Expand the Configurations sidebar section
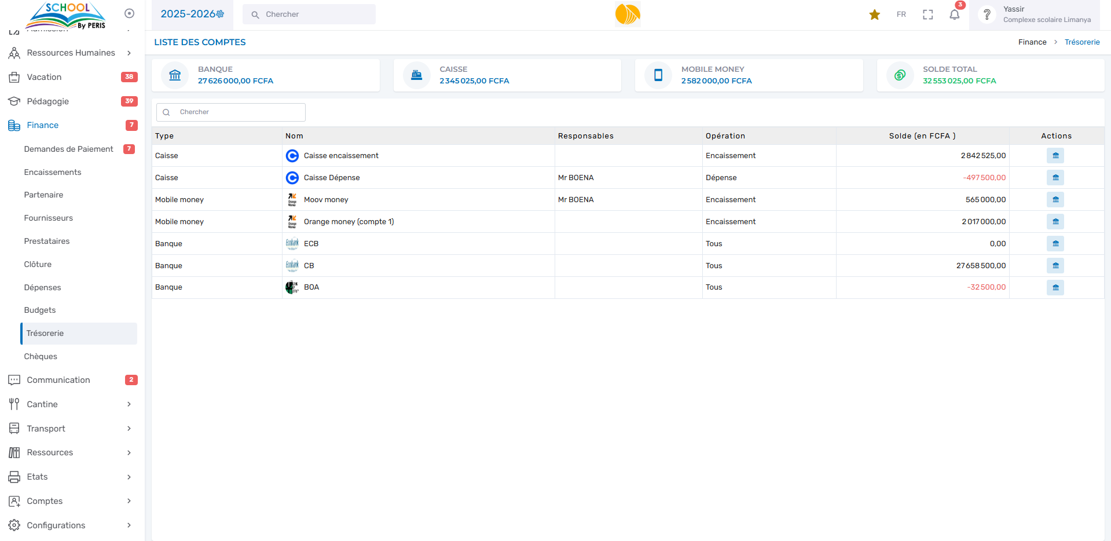 click(71, 525)
